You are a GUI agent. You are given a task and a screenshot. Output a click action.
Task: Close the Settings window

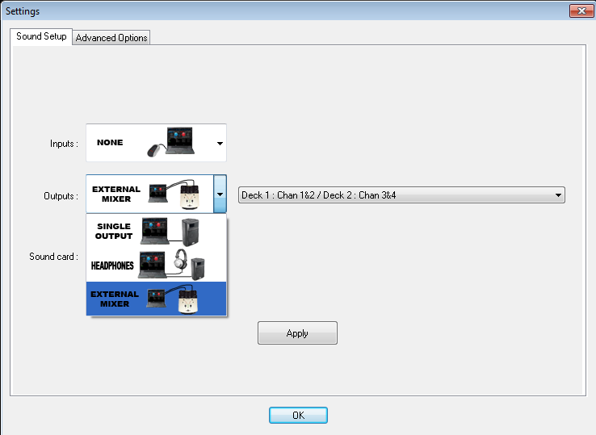pyautogui.click(x=581, y=11)
